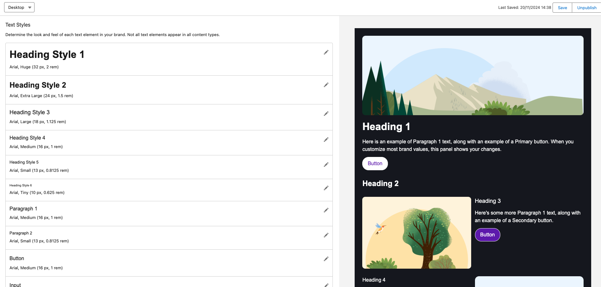Select the mountain landscape preview image
Image resolution: width=601 pixels, height=287 pixels.
(x=472, y=75)
